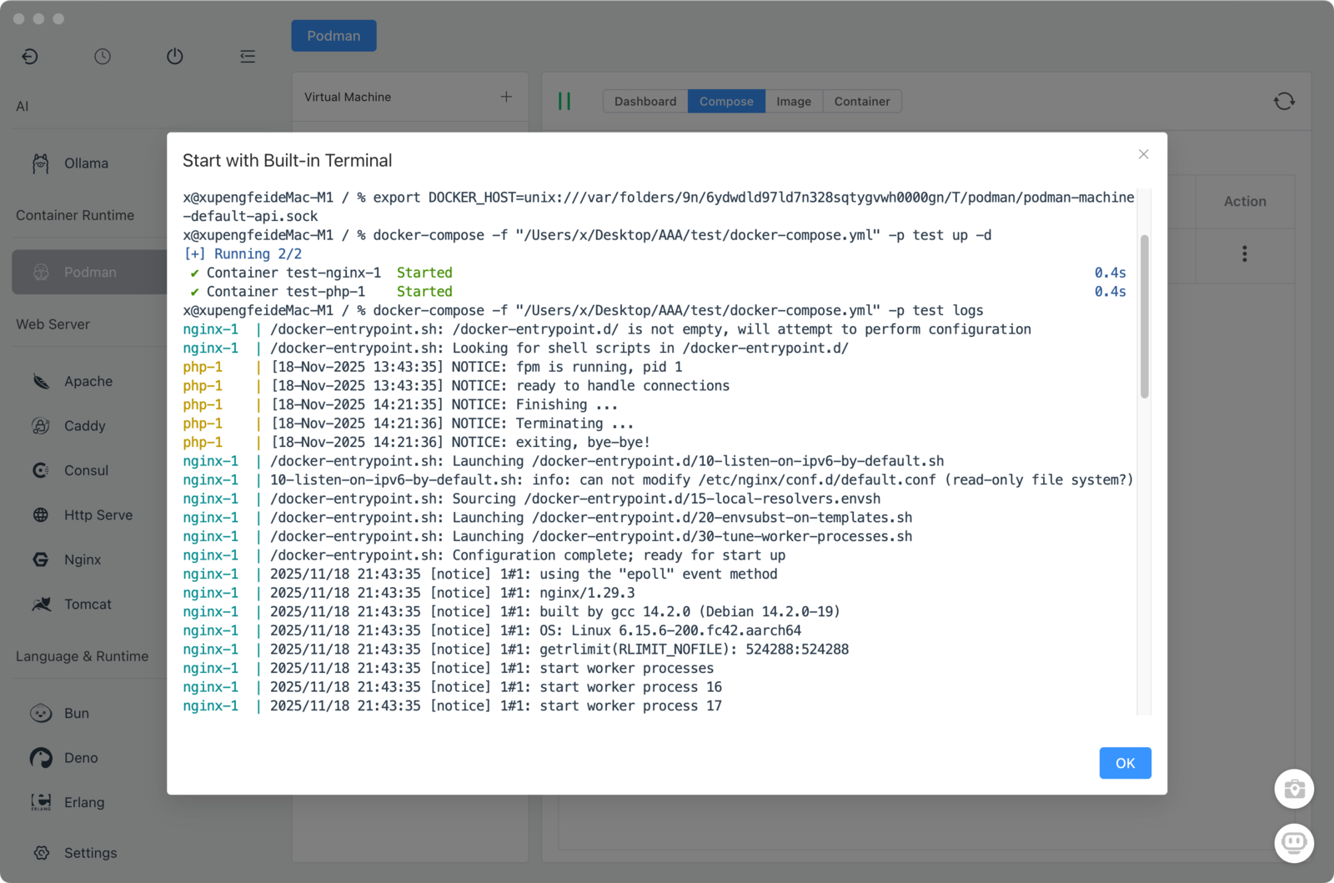Screen dimensions: 1334x883
Task: Add a new Virtual Machine with plus
Action: pyautogui.click(x=506, y=97)
